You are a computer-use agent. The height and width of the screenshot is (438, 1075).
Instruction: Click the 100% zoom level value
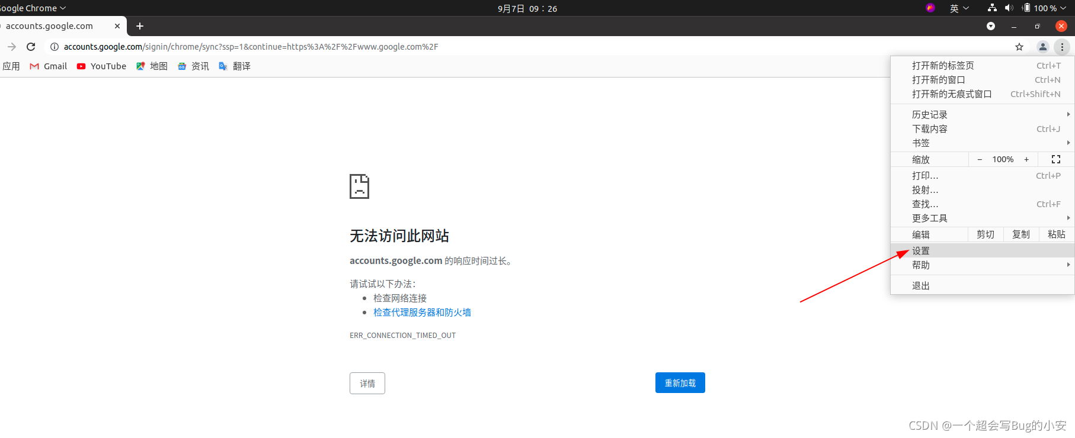point(1003,159)
